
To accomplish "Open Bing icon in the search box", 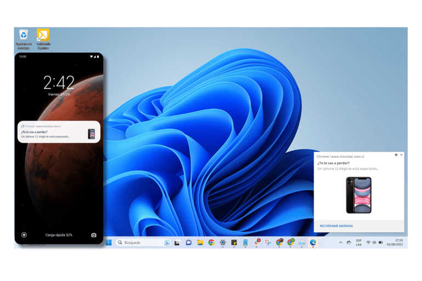I will tap(167, 243).
